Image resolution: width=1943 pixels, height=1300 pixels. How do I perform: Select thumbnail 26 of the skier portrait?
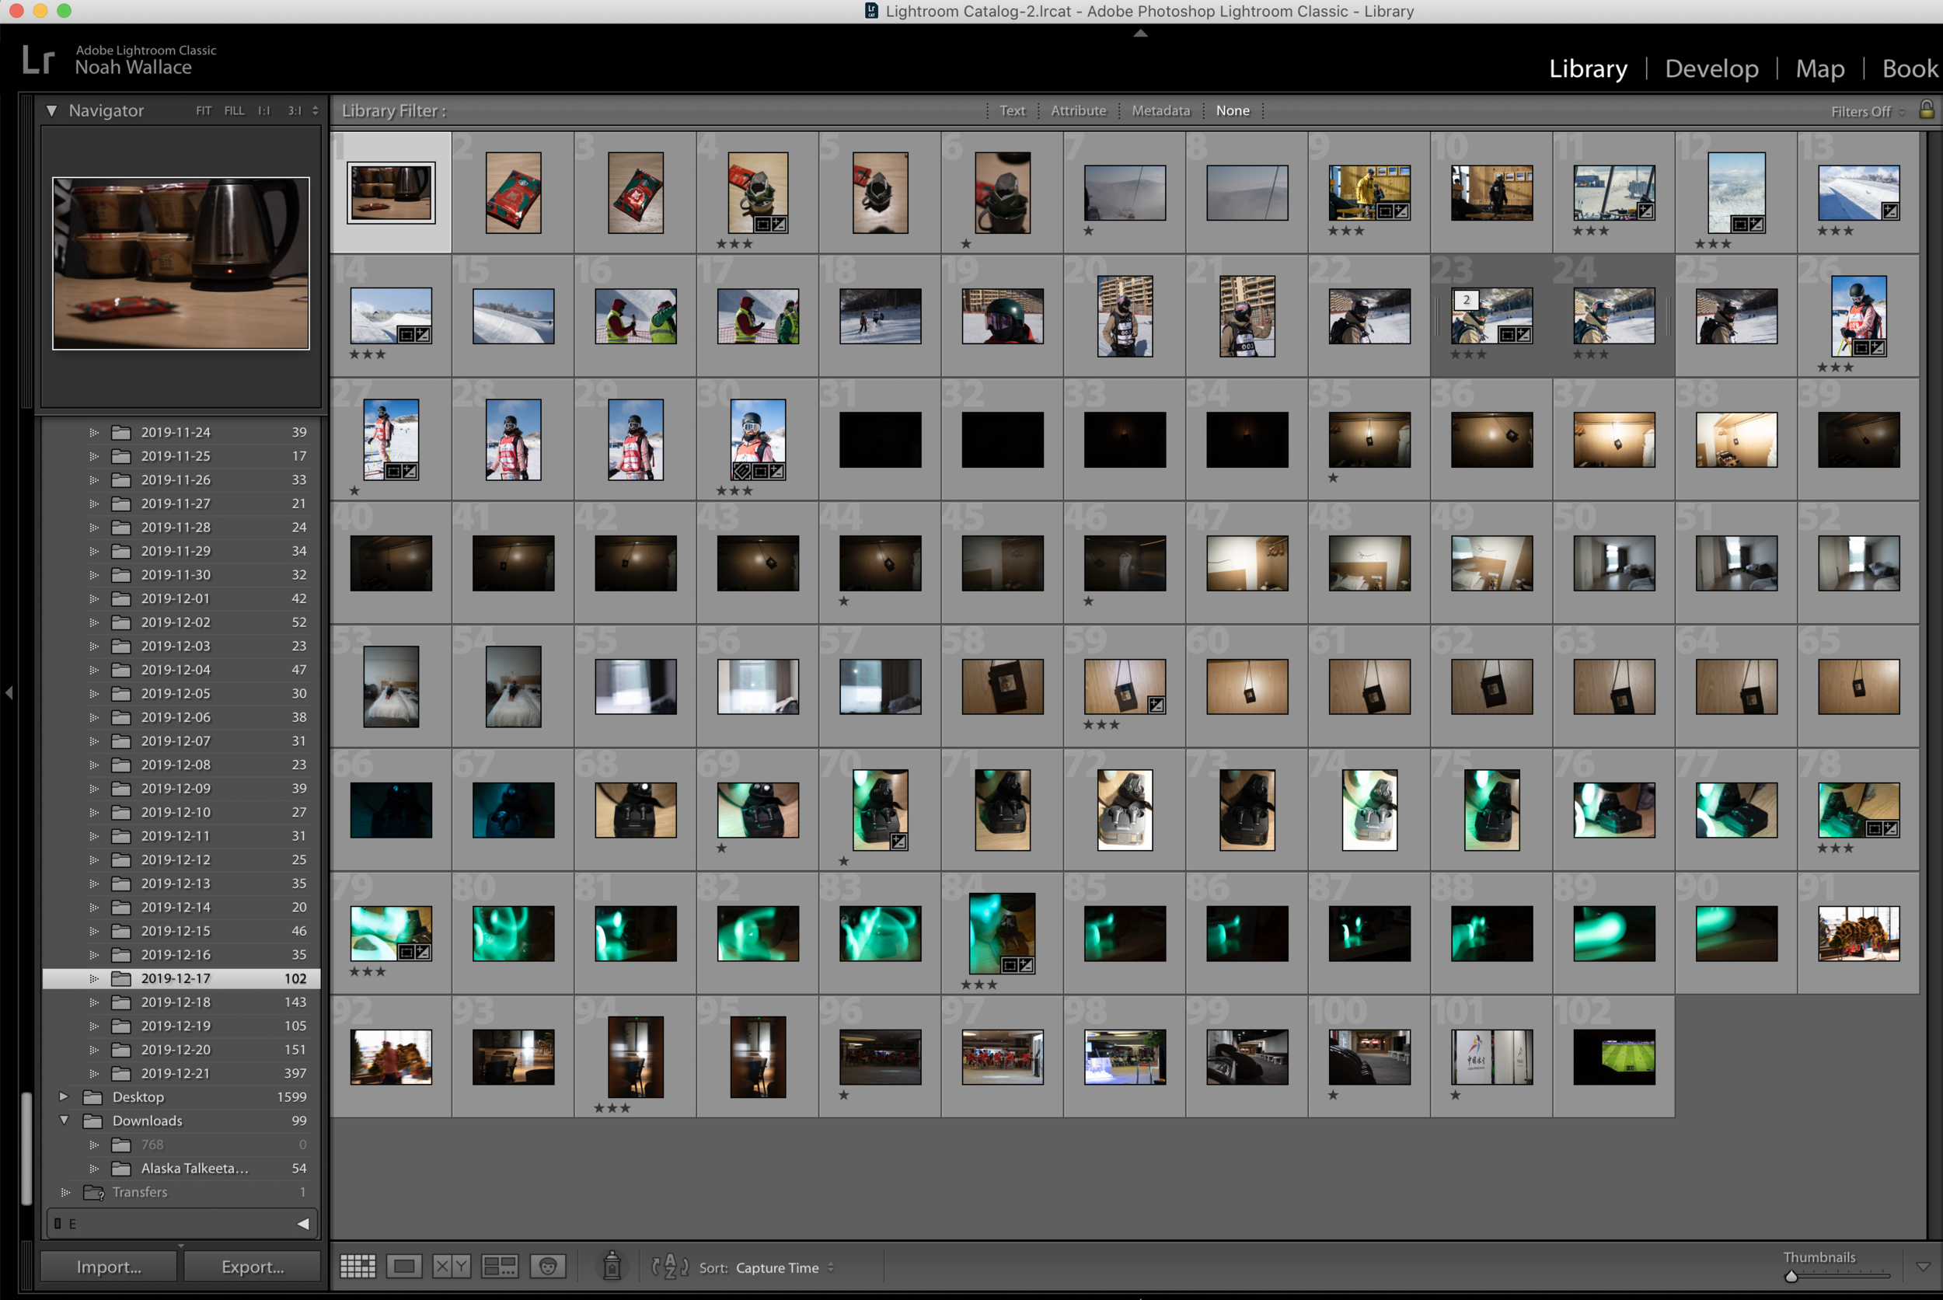[1858, 316]
